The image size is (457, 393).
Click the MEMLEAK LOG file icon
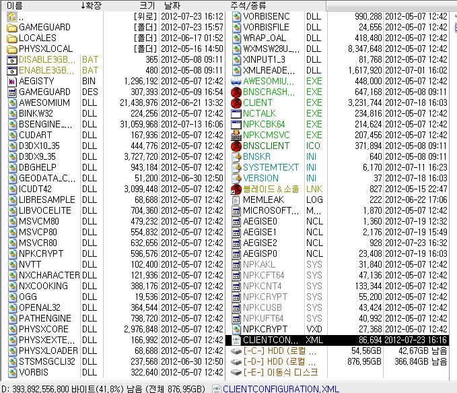[x=236, y=200]
